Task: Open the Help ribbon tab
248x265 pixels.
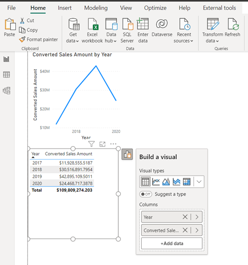Action: (185, 8)
